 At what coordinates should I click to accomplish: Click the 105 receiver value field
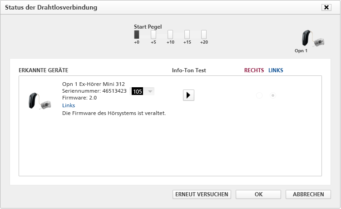138,91
